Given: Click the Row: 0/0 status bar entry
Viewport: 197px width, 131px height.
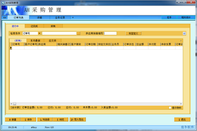Looking at the screenshot, I should coord(49,127).
